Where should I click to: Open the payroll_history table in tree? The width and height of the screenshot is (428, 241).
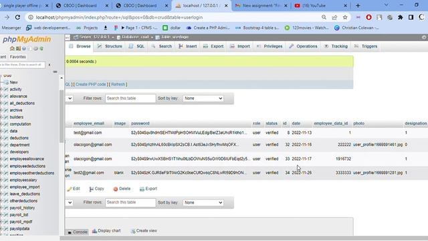22,208
